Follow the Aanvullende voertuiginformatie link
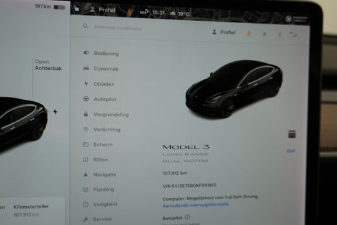337x225 pixels. [195, 205]
